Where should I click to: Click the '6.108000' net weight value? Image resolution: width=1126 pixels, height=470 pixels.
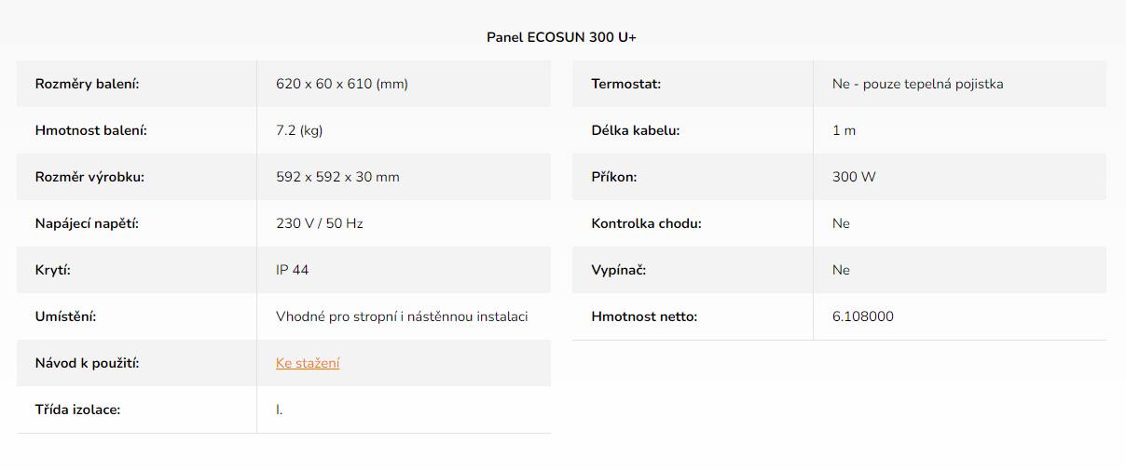[x=863, y=316]
